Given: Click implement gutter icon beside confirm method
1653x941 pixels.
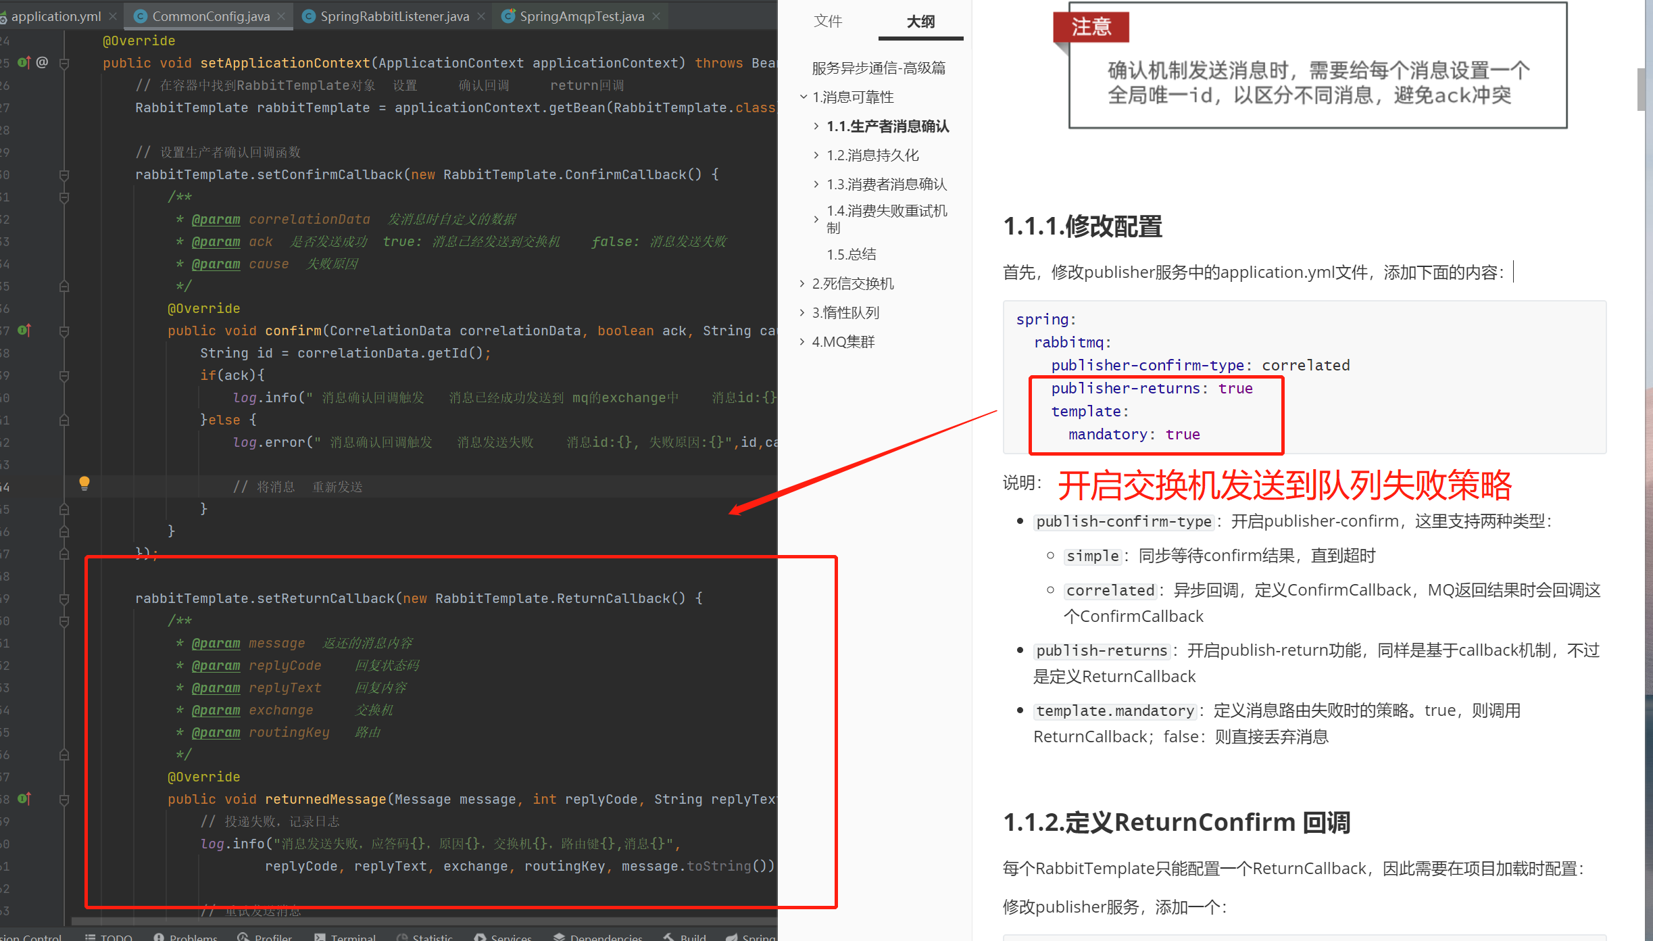Looking at the screenshot, I should 24,331.
